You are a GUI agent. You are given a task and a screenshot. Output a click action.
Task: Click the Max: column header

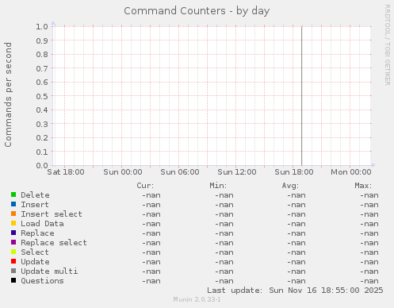pyautogui.click(x=363, y=186)
